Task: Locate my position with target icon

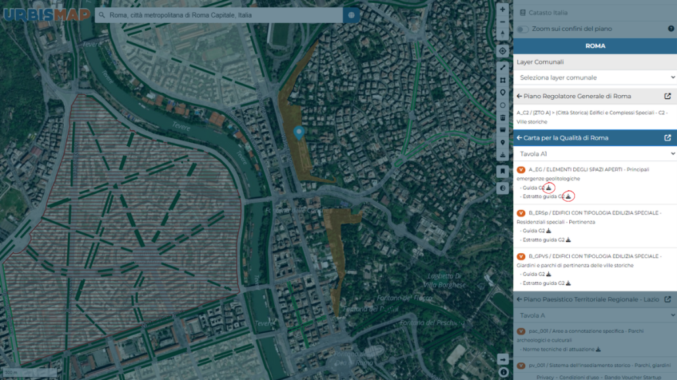Action: point(503,51)
